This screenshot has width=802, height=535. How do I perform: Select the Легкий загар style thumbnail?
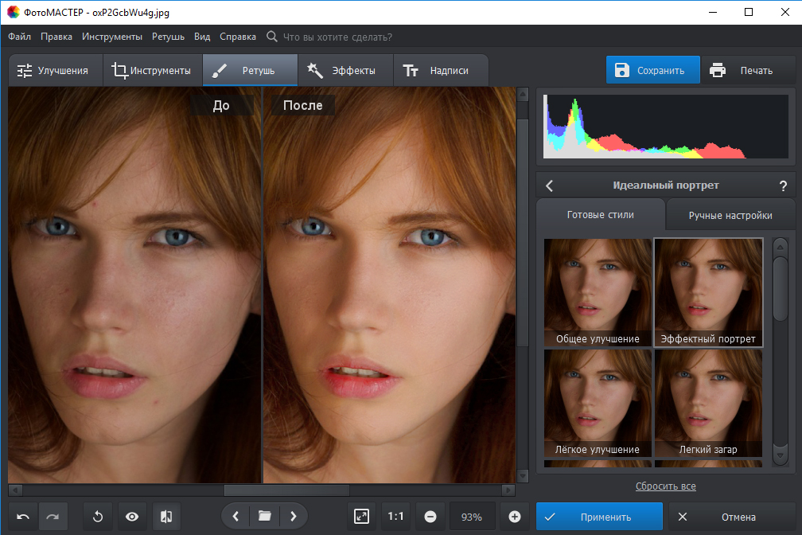click(708, 403)
